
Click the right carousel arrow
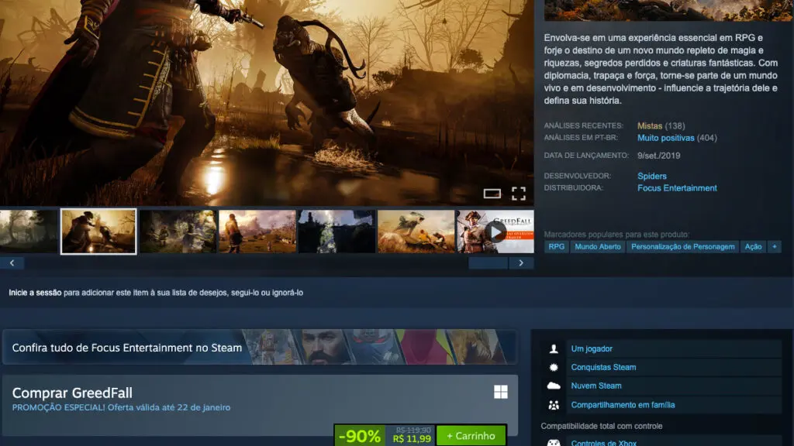(x=521, y=262)
